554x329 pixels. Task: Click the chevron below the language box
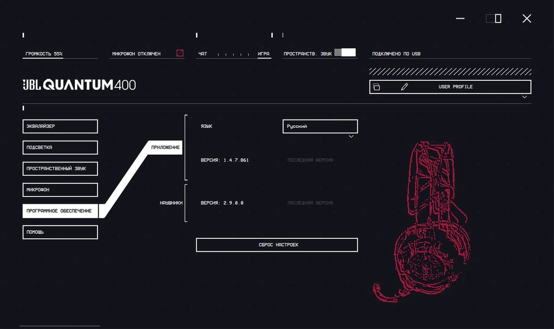351,137
